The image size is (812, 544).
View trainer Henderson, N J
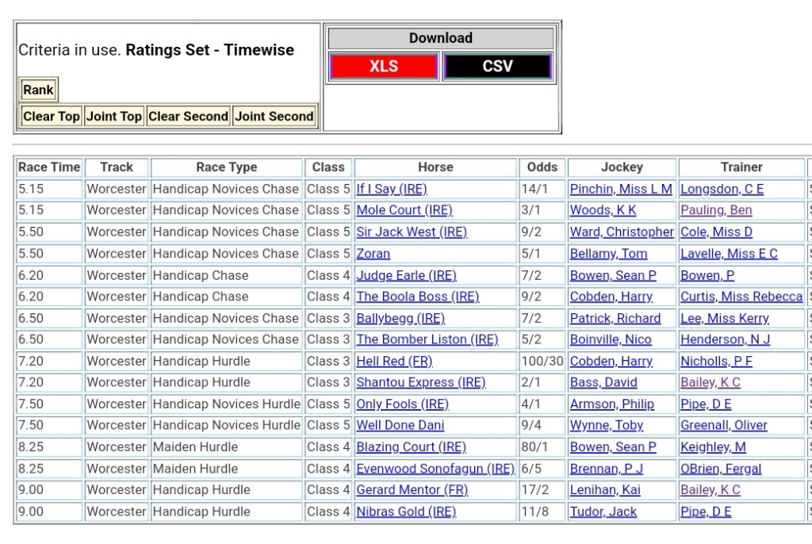click(725, 339)
